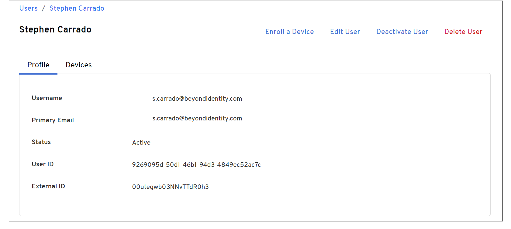Open the Enroll a Device action

(289, 32)
